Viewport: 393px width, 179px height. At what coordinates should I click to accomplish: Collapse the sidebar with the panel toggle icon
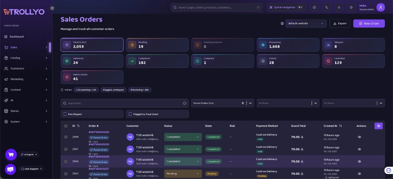(52, 8)
